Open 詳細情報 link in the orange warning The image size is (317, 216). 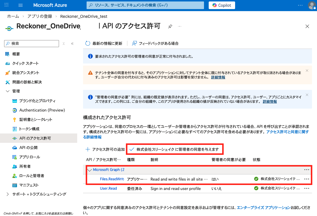(218, 77)
